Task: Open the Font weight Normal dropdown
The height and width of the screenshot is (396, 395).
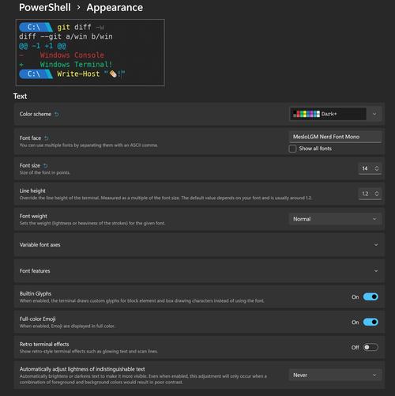Action: (336, 219)
